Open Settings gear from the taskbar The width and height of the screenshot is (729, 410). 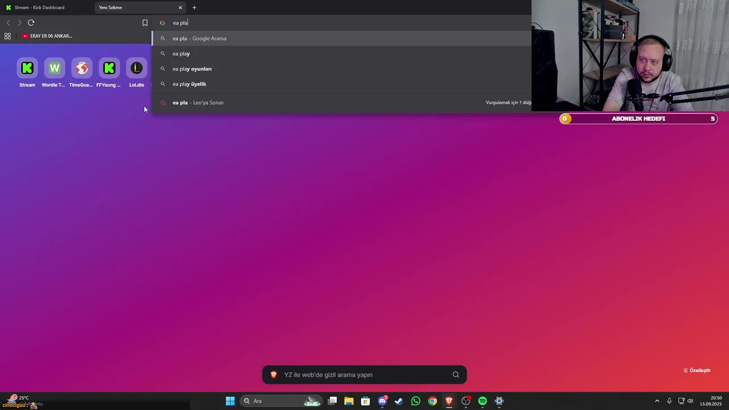click(499, 401)
